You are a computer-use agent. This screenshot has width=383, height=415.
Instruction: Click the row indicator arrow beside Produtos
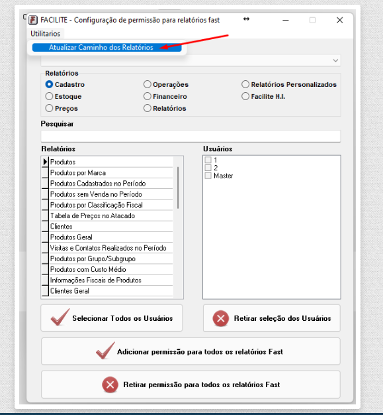[x=45, y=162]
